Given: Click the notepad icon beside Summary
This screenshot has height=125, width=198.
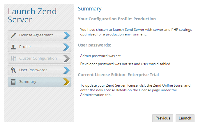Looking at the screenshot, I should 13,82.
